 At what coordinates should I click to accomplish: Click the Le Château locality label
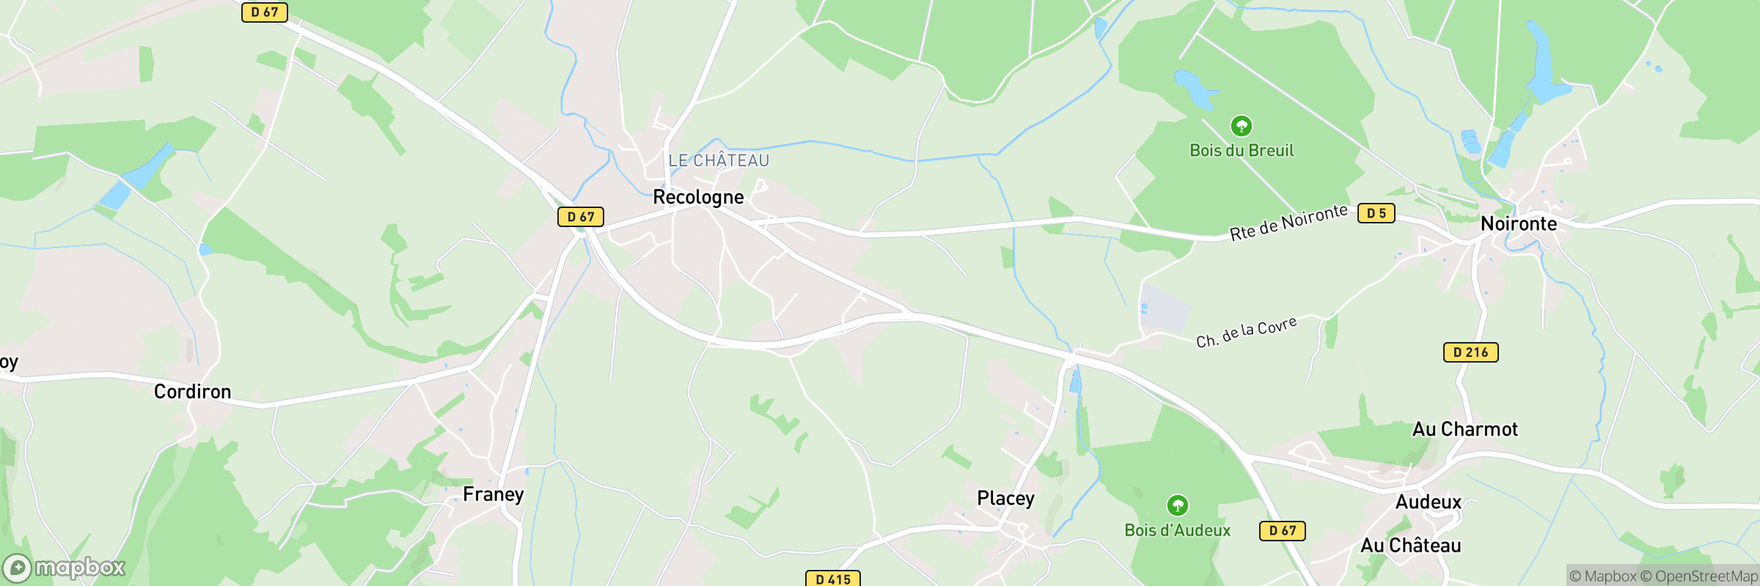(x=719, y=160)
